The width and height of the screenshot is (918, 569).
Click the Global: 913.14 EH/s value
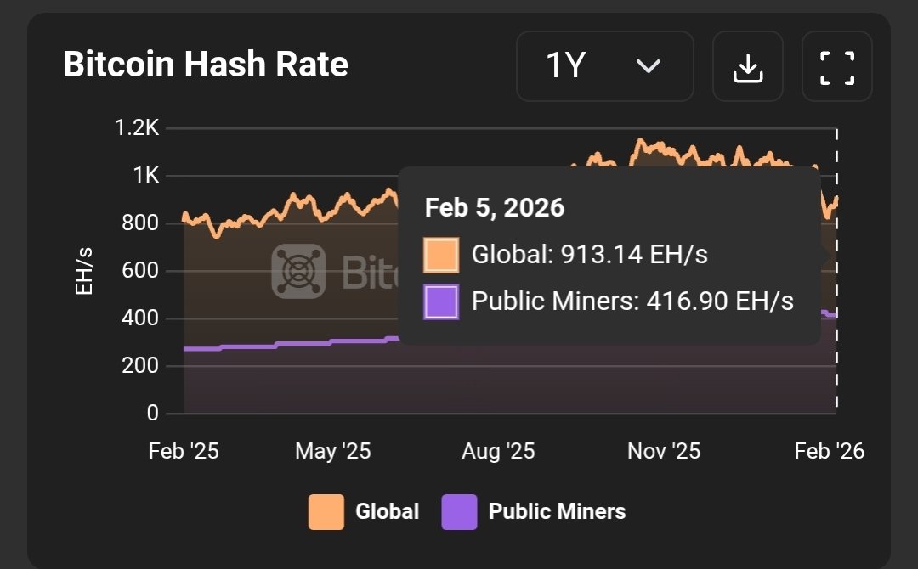pyautogui.click(x=590, y=255)
